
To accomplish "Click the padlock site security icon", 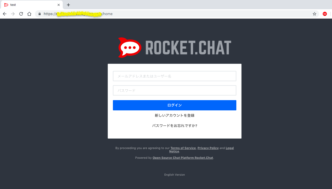I will click(x=39, y=14).
